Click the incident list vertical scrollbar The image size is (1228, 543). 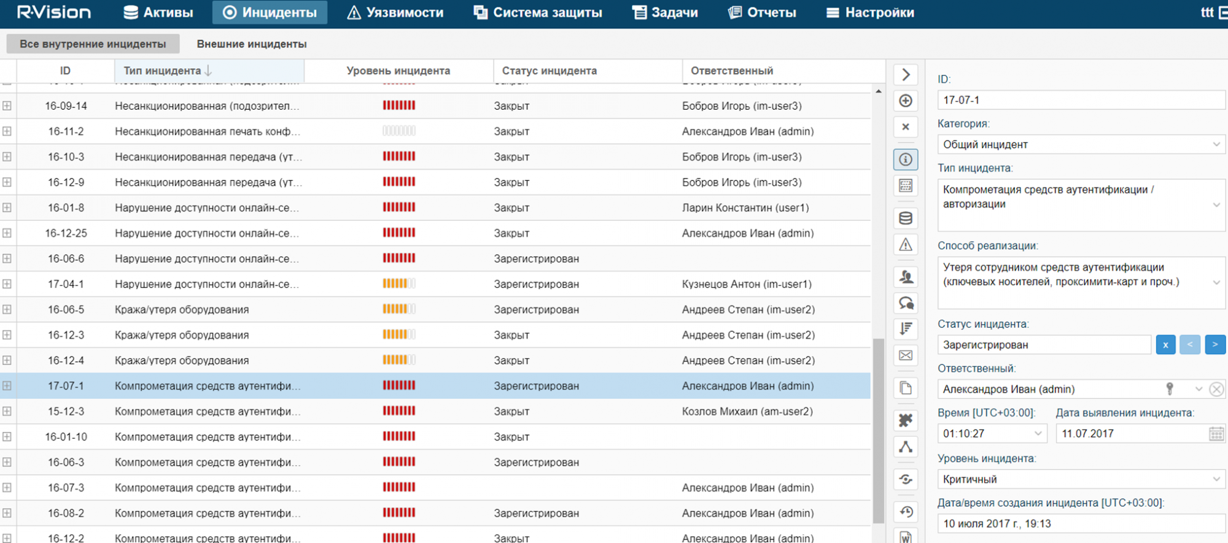(879, 429)
